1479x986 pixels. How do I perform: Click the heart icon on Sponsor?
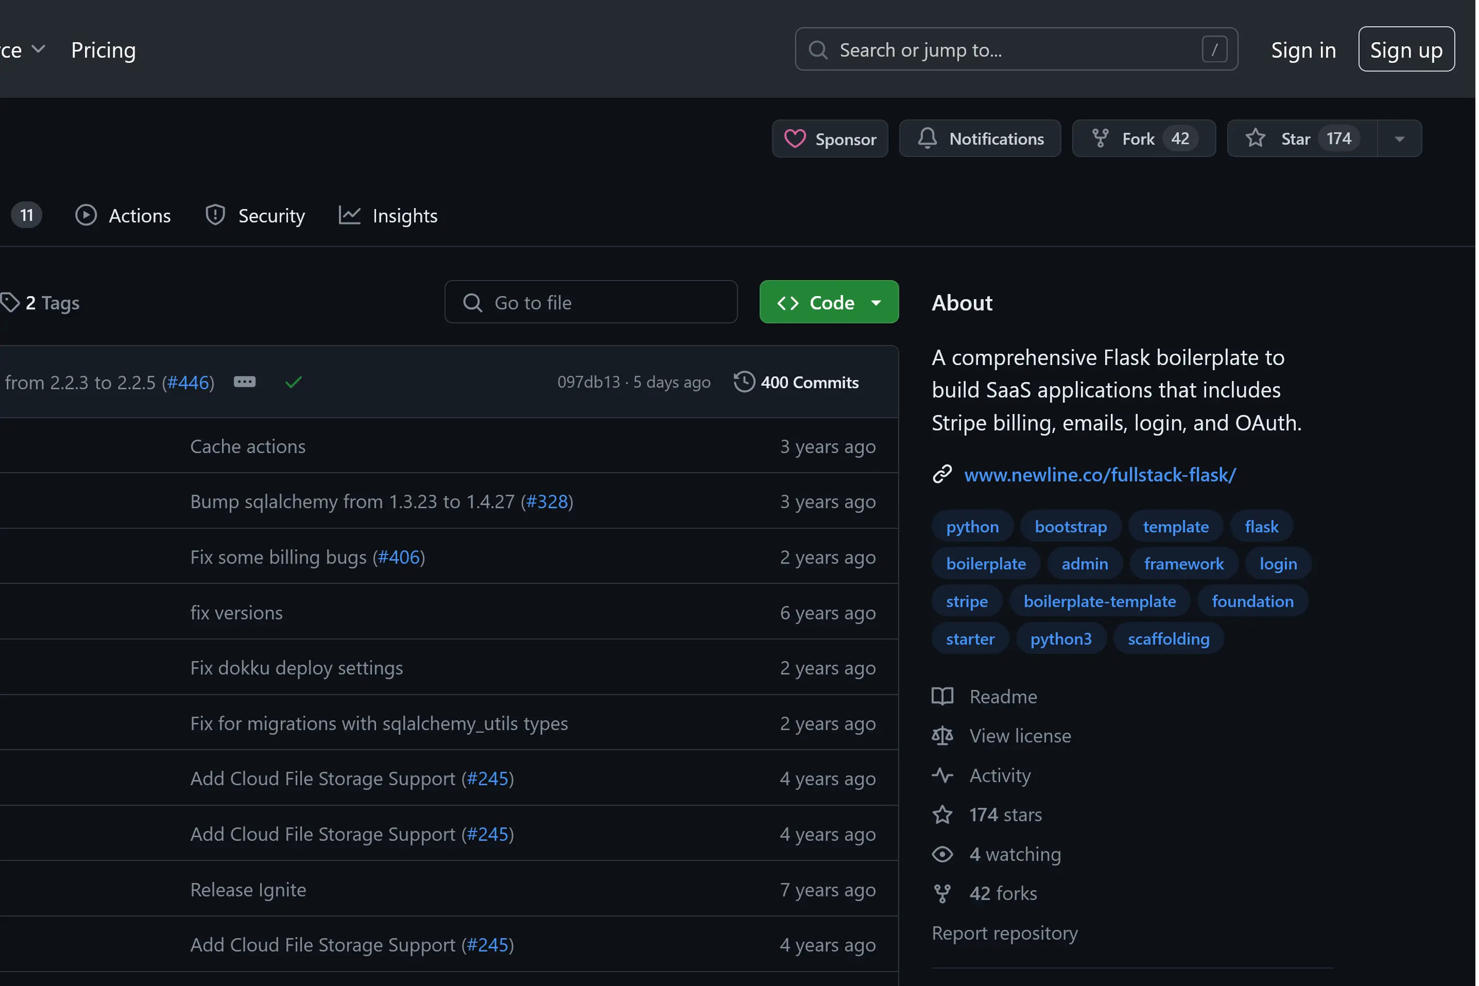click(794, 139)
